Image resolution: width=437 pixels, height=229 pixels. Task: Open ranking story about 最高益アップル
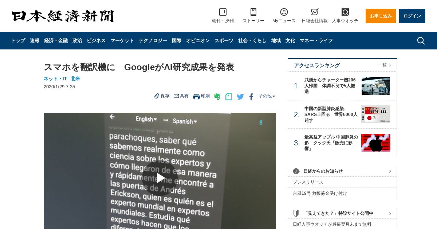[331, 143]
